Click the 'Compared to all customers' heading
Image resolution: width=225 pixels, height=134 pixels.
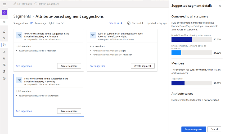[x=190, y=16]
